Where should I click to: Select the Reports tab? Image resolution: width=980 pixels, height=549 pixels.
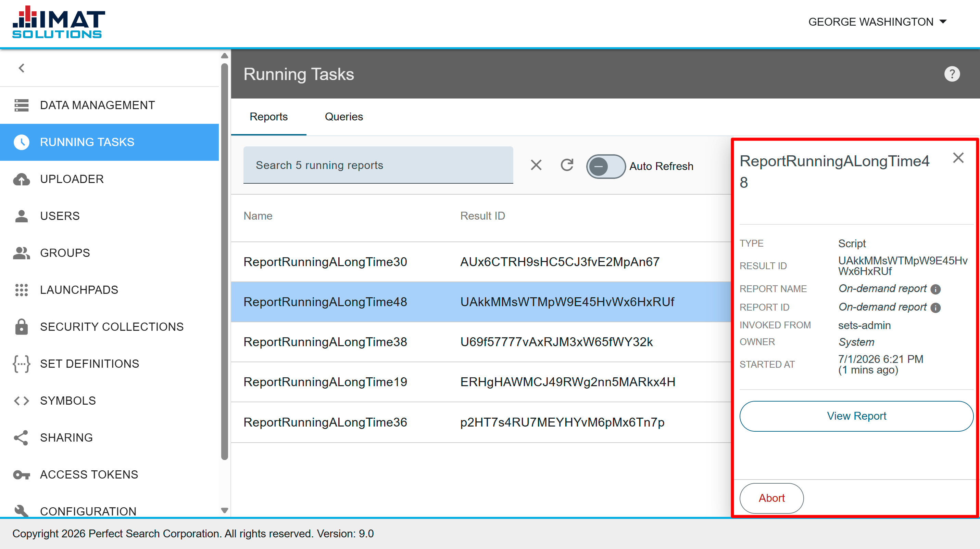pyautogui.click(x=268, y=117)
